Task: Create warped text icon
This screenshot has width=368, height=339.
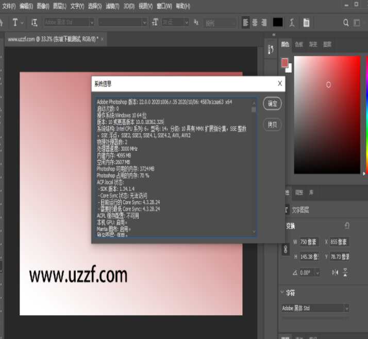Action: pos(292,23)
